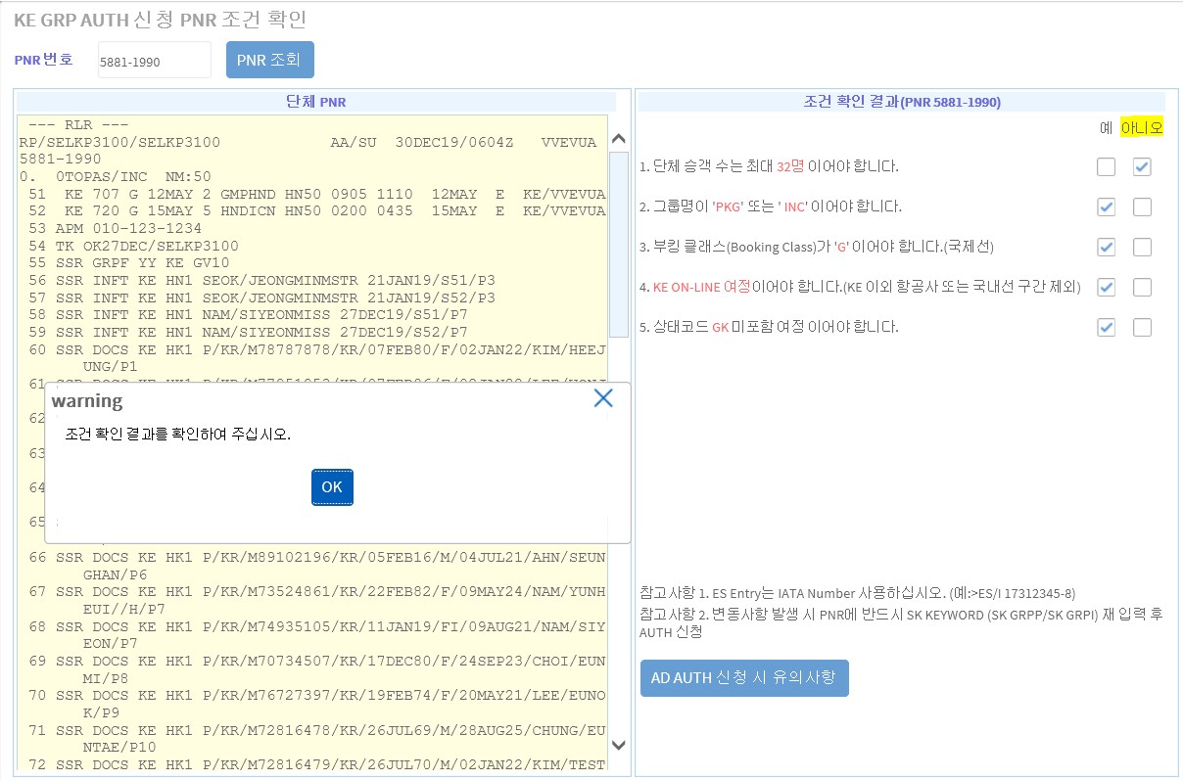The height and width of the screenshot is (780, 1183).
Task: Click the page title KE GRP AUTH 신청
Action: coord(161,20)
